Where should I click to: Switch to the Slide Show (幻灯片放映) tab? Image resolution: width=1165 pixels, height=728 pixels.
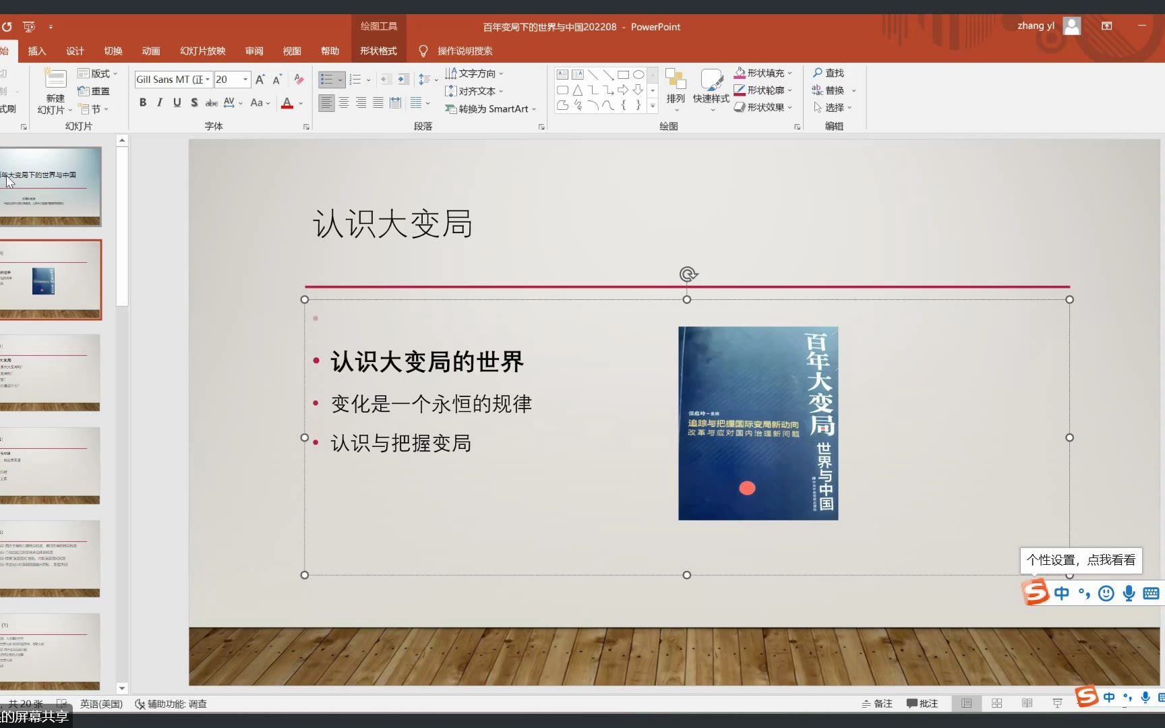click(x=202, y=51)
